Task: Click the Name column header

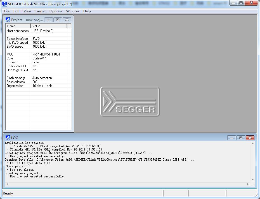Action: (x=18, y=26)
